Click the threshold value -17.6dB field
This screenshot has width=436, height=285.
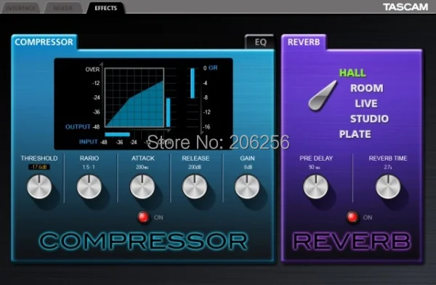(x=39, y=167)
